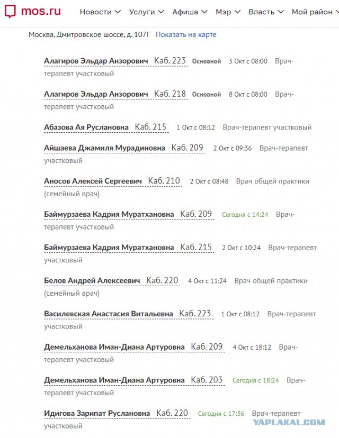
Task: Select the Мой район menu item
Action: point(313,12)
